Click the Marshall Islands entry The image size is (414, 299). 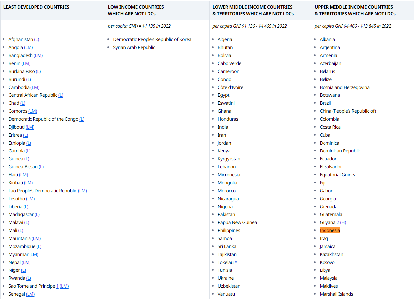(336, 294)
